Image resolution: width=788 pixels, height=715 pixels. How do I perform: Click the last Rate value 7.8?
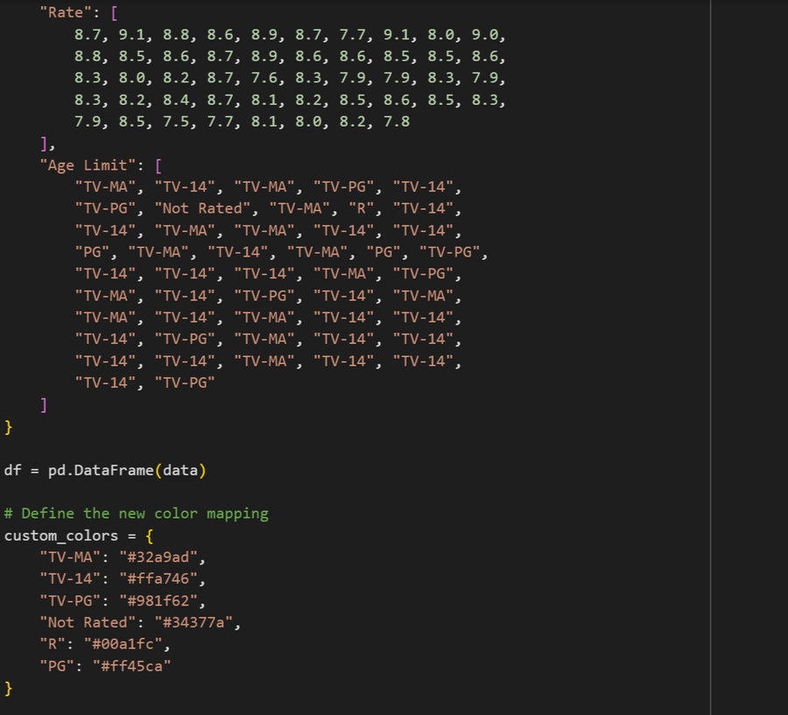coord(396,122)
